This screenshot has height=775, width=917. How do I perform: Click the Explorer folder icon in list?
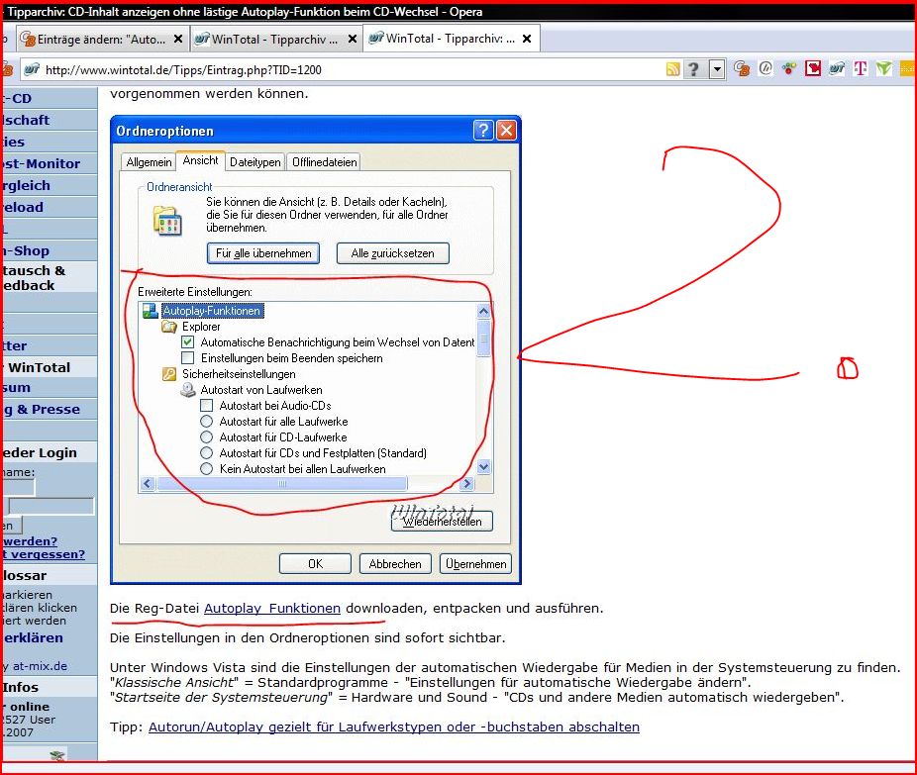(169, 327)
